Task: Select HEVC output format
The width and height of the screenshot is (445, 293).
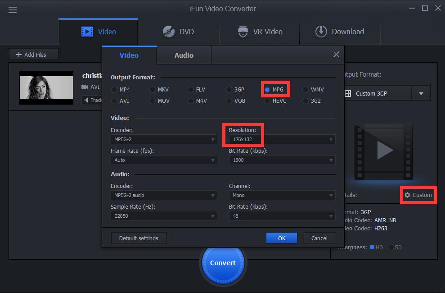Action: coord(275,101)
